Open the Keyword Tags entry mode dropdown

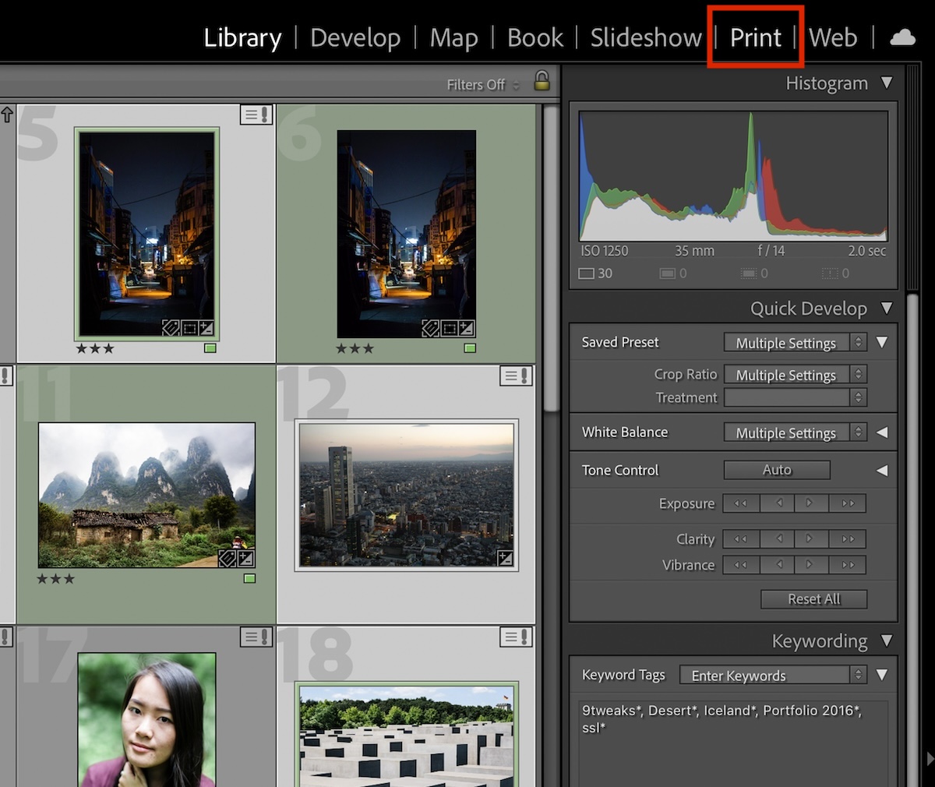[x=857, y=675]
